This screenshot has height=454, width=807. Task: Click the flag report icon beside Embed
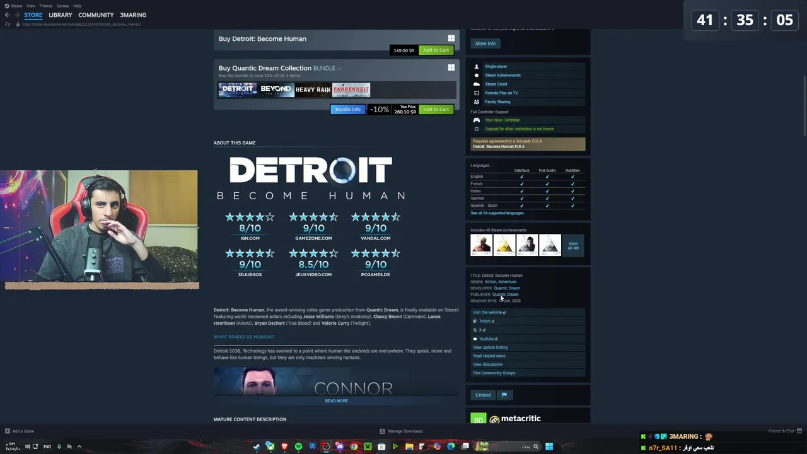504,395
